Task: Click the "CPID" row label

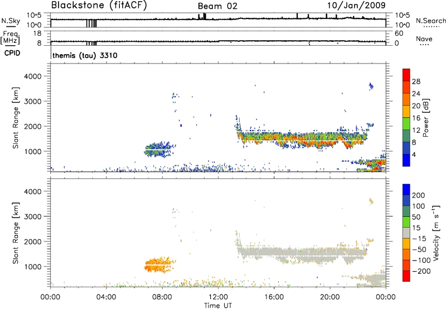Action: (12, 53)
